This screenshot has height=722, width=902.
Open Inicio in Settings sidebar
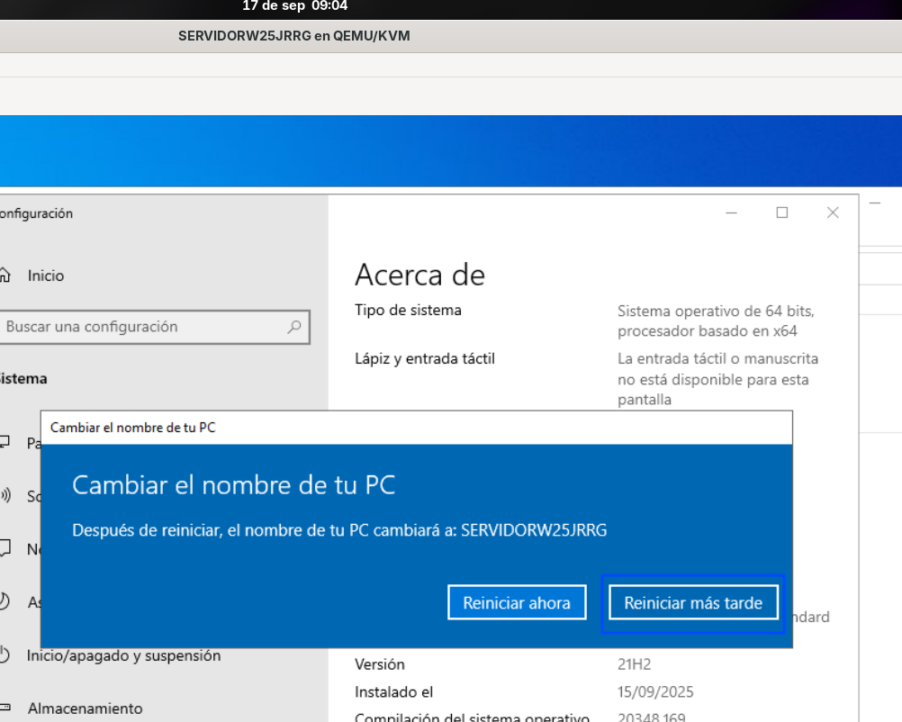(45, 275)
